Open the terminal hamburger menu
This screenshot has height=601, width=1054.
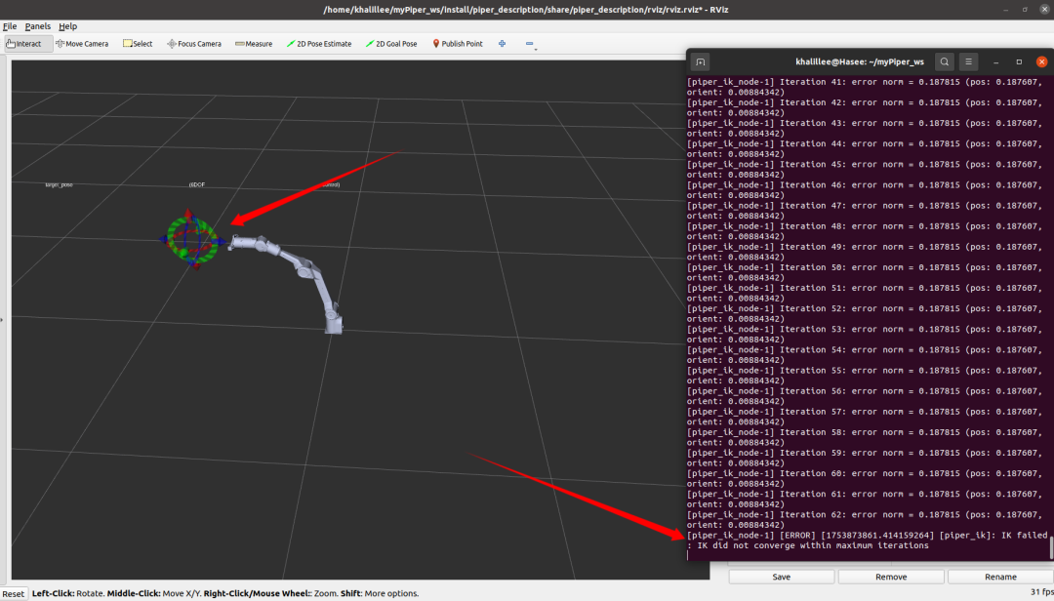click(x=969, y=61)
